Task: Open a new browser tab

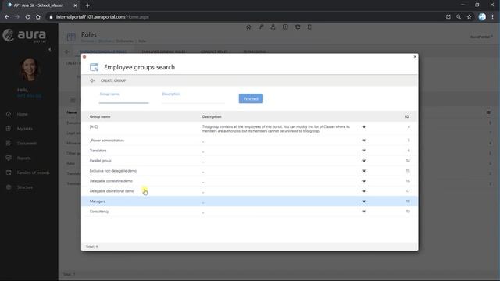Action: [87, 5]
